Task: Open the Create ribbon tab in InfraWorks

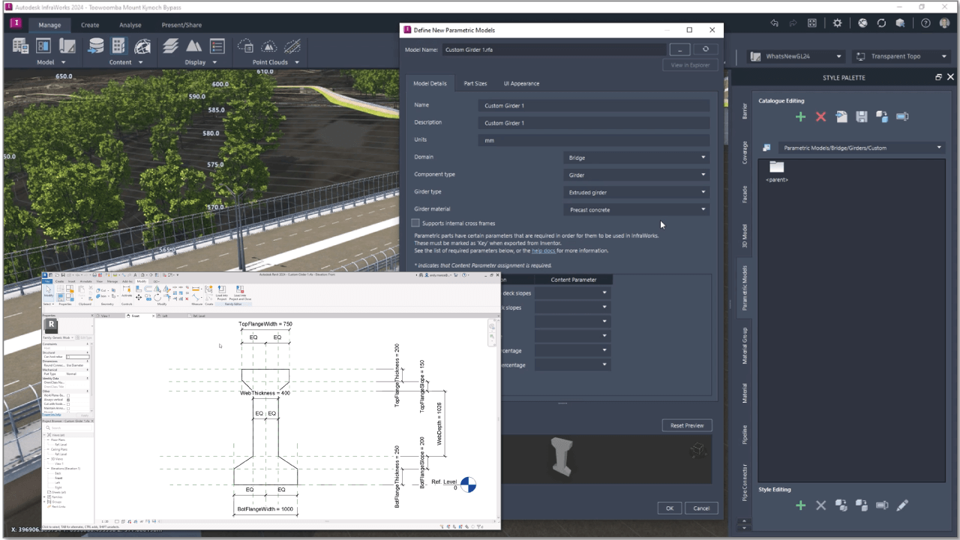Action: click(x=90, y=25)
